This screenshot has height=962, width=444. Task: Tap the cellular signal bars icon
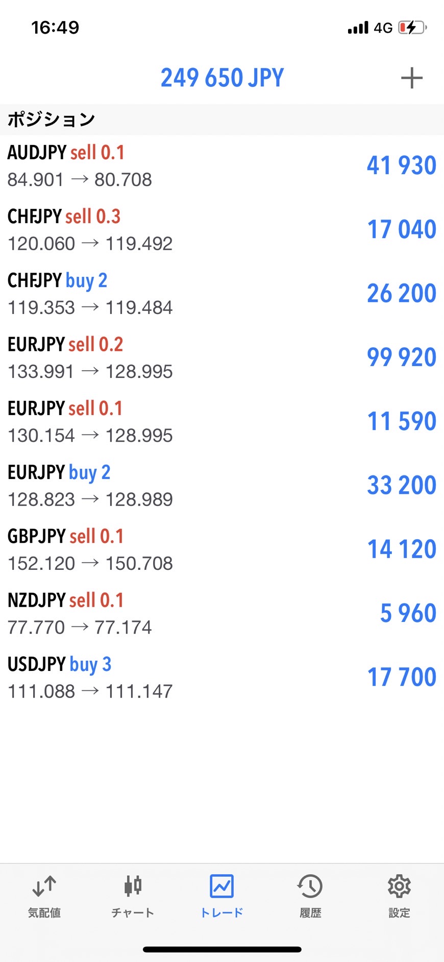358,28
